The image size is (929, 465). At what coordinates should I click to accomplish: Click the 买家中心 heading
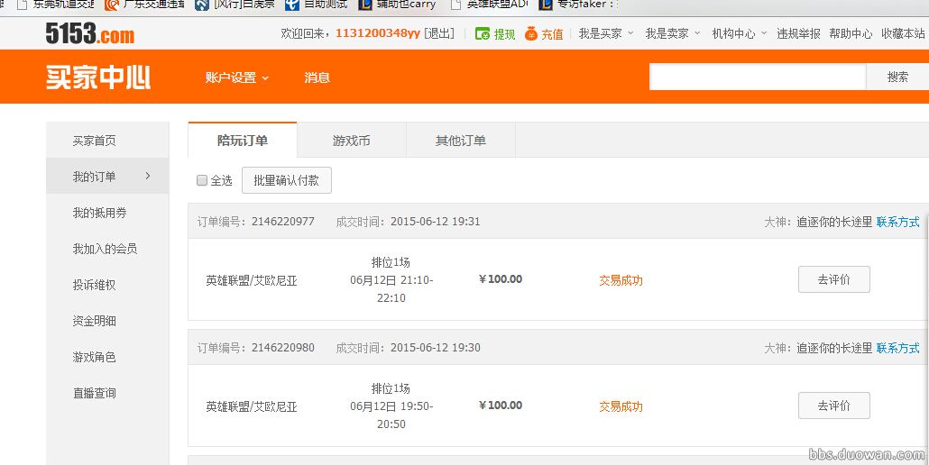[x=98, y=77]
